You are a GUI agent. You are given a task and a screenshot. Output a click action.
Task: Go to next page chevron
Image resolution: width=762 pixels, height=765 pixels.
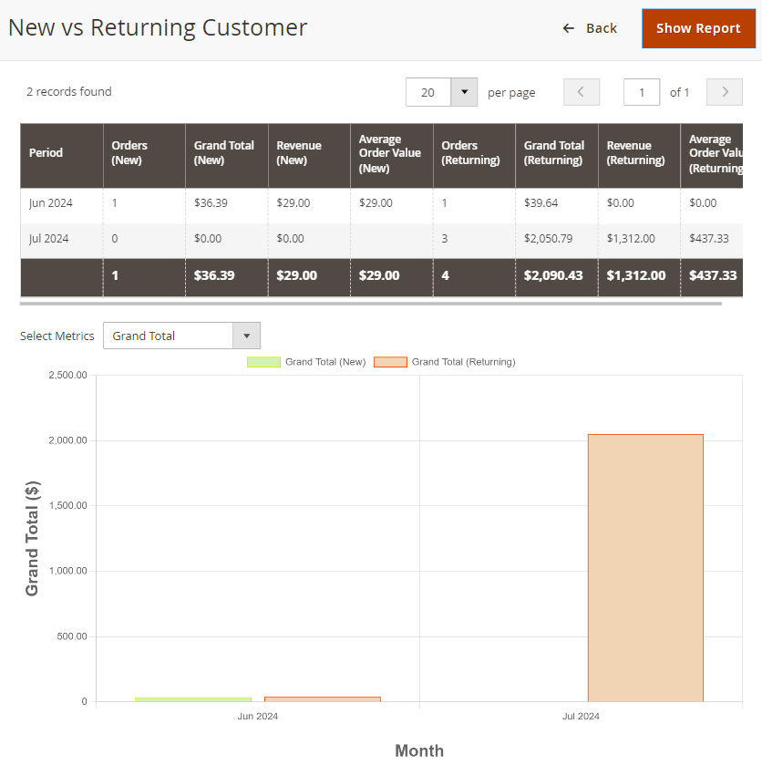coord(725,92)
